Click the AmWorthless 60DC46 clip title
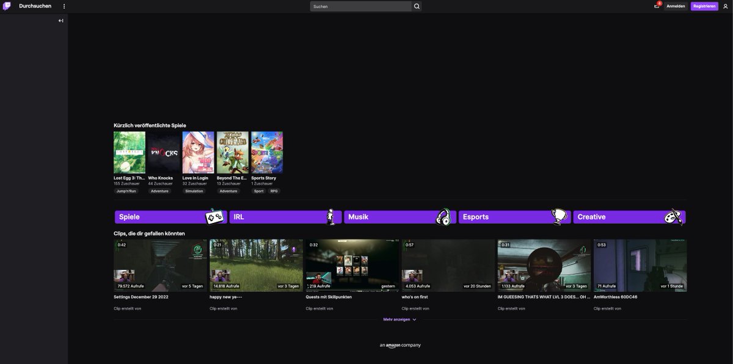The image size is (733, 364). [x=615, y=297]
